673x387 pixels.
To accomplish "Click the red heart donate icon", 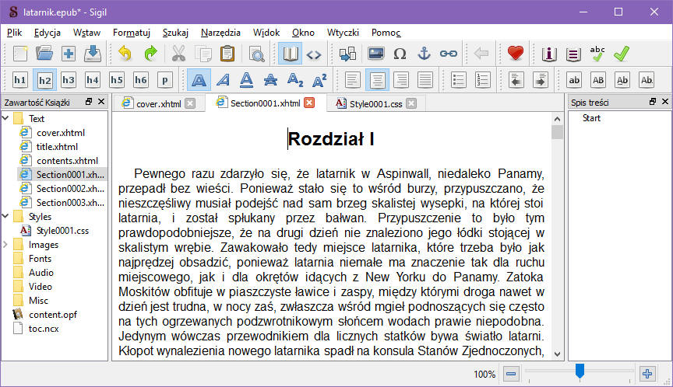I will tap(515, 54).
